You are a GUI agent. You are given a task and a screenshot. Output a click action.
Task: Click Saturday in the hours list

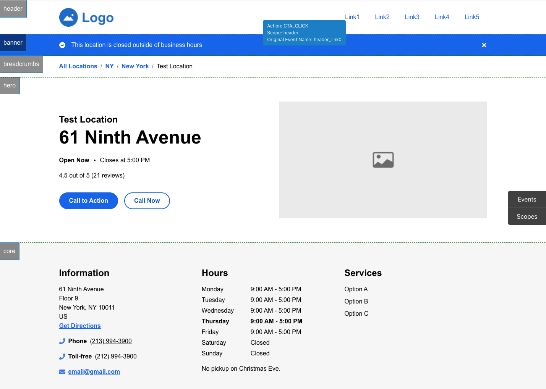pyautogui.click(x=214, y=343)
